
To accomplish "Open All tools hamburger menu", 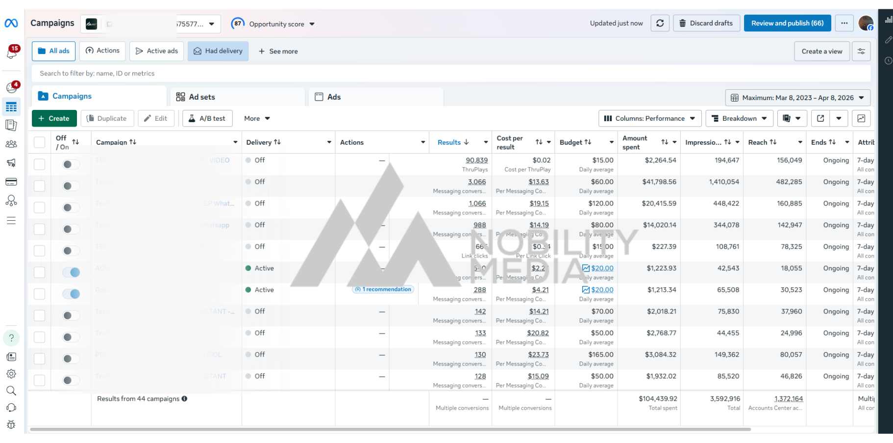I will click(x=11, y=221).
